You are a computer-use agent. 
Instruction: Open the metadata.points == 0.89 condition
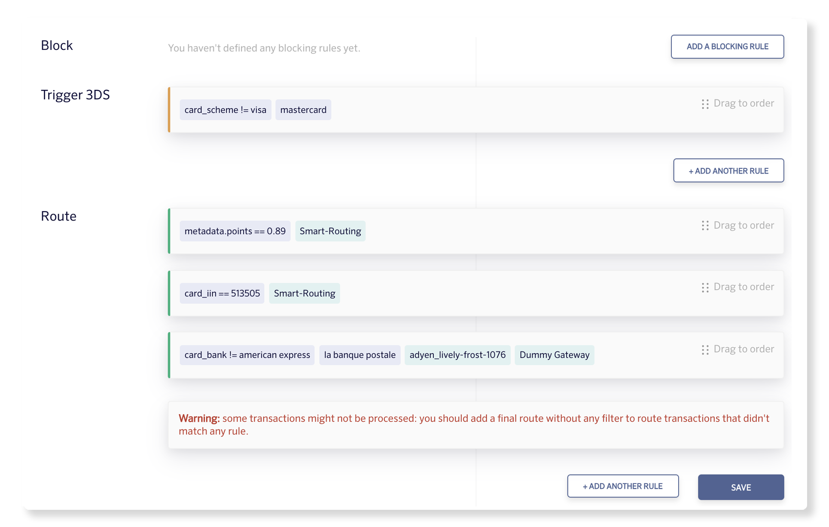tap(235, 231)
